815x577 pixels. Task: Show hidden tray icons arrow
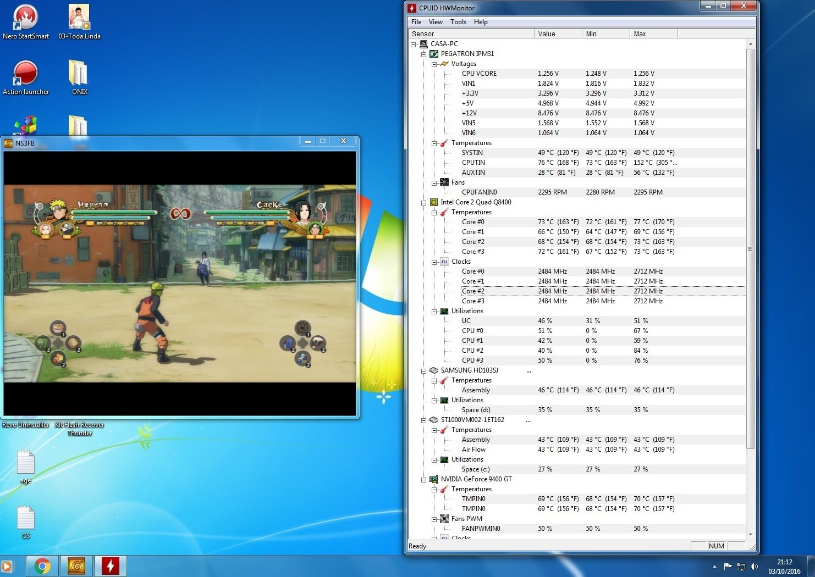(x=714, y=567)
